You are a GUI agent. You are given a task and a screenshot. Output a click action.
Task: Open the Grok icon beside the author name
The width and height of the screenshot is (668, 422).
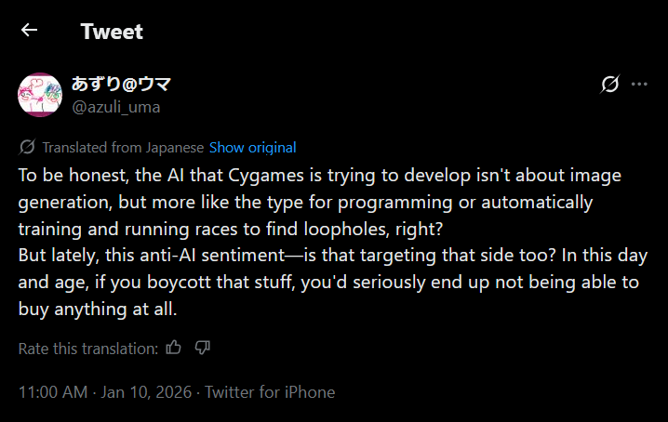click(x=610, y=85)
